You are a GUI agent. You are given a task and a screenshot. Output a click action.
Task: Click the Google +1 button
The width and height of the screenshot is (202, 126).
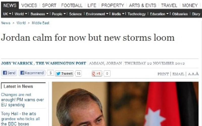click(97, 74)
